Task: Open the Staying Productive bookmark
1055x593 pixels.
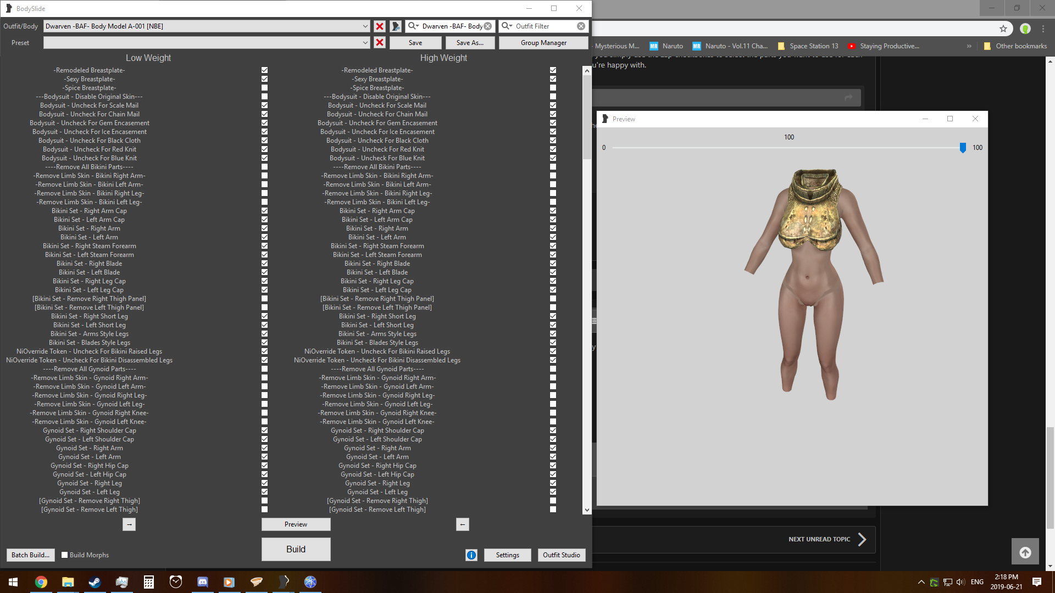Action: click(884, 46)
